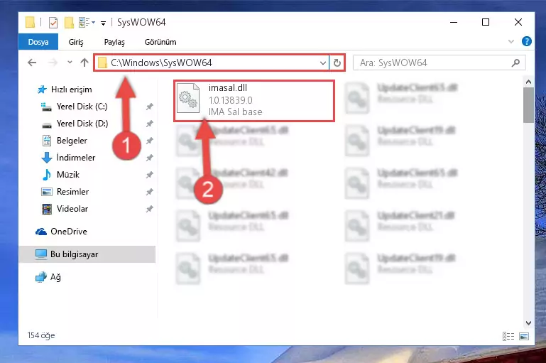Click the imasal.dll file name
Screen dimensions: 546x363
click(x=228, y=88)
